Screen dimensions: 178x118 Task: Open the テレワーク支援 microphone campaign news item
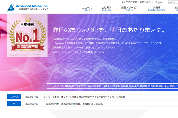[x=84, y=97]
